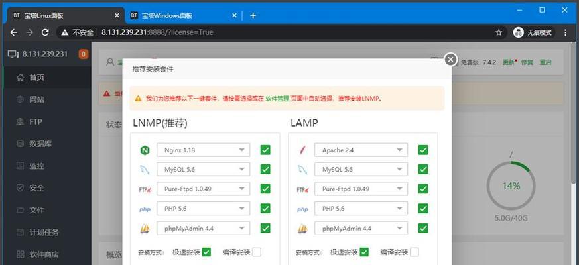Click the MySQL dolphin icon in LNMP
The width and height of the screenshot is (579, 265).
click(145, 170)
